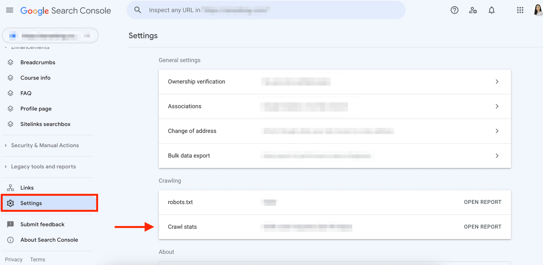Open the navigation hamburger menu
Screen dimensions: 543x265
(x=9, y=10)
